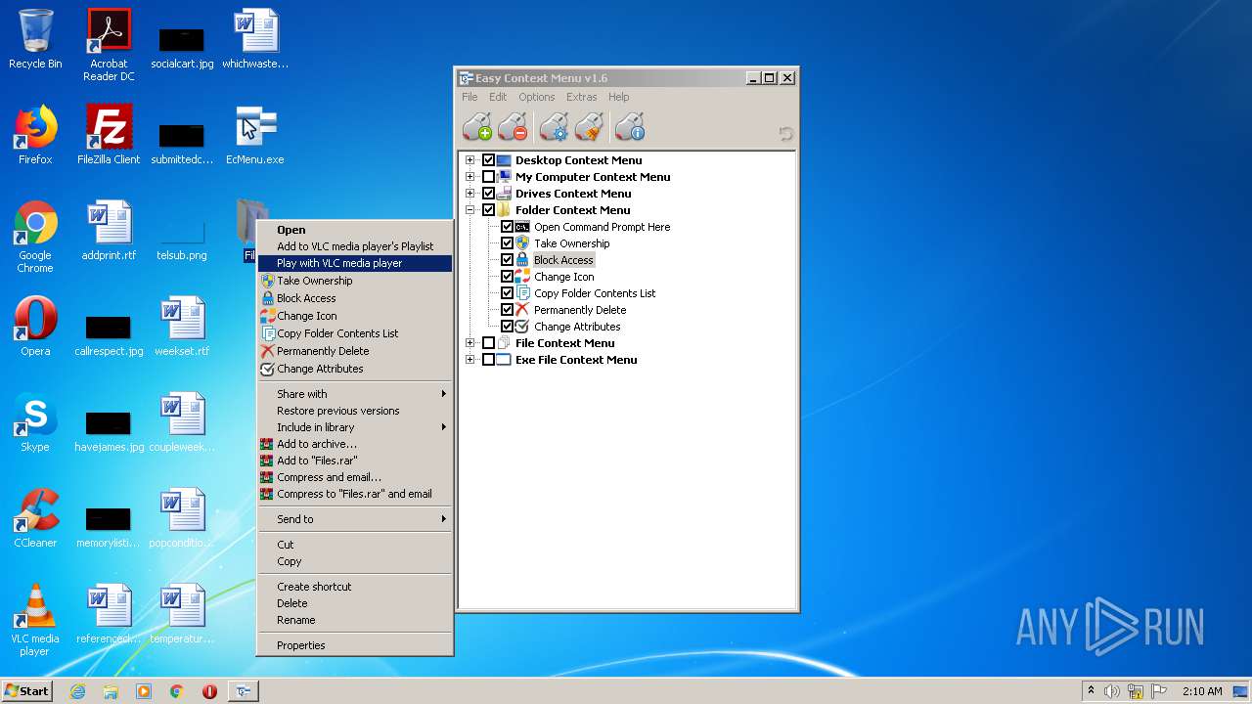Image resolution: width=1252 pixels, height=704 pixels.
Task: Choose Permanently Delete in the context menu
Action: coord(354,351)
